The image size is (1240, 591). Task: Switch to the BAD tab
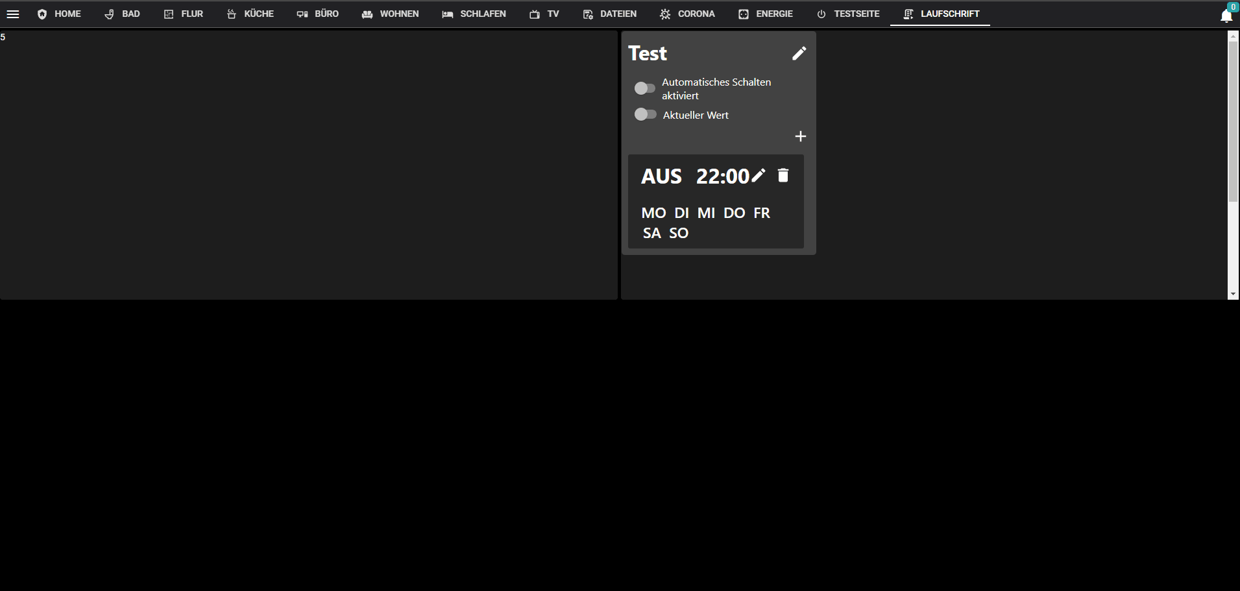(122, 13)
